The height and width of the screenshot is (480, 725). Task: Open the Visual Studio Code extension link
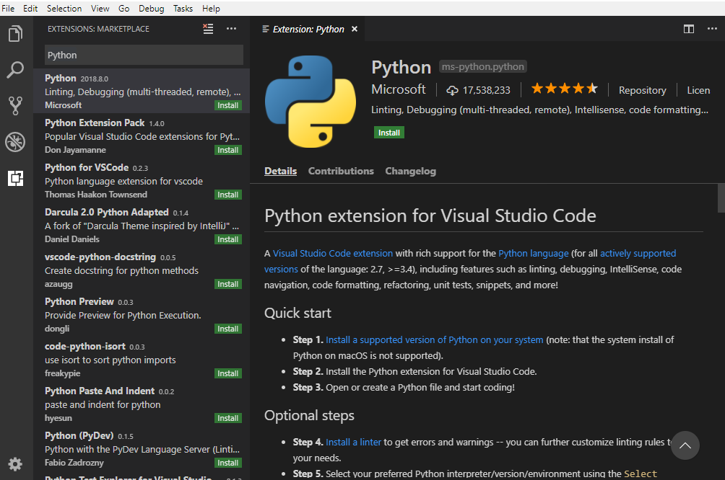coord(333,253)
